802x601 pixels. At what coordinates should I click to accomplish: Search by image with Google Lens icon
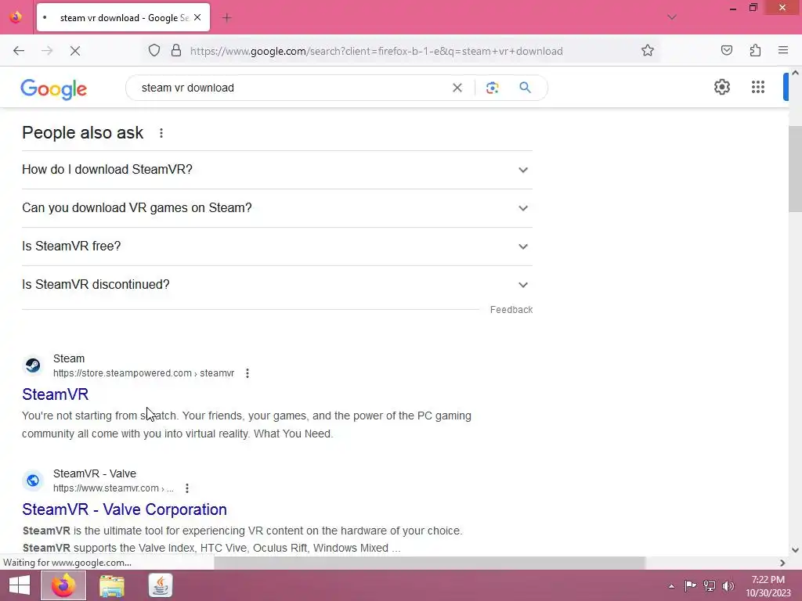point(492,88)
